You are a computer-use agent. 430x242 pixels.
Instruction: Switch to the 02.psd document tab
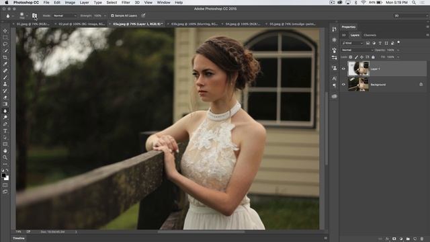point(81,24)
